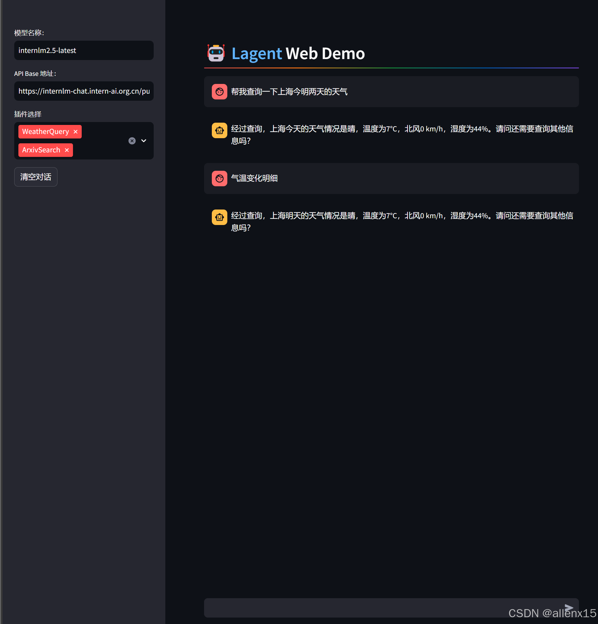Click the API Base 地址 input field
This screenshot has height=624, width=598.
click(x=84, y=91)
